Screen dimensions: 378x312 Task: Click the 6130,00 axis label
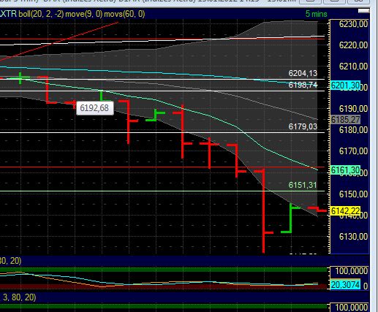pos(353,236)
